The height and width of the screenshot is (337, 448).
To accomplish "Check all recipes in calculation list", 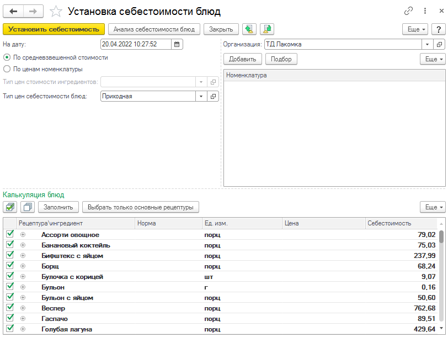I will point(10,207).
